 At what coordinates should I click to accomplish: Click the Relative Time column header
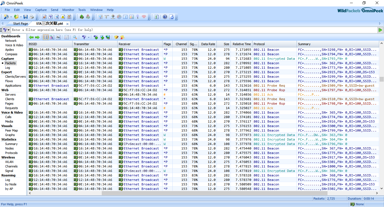[241, 44]
